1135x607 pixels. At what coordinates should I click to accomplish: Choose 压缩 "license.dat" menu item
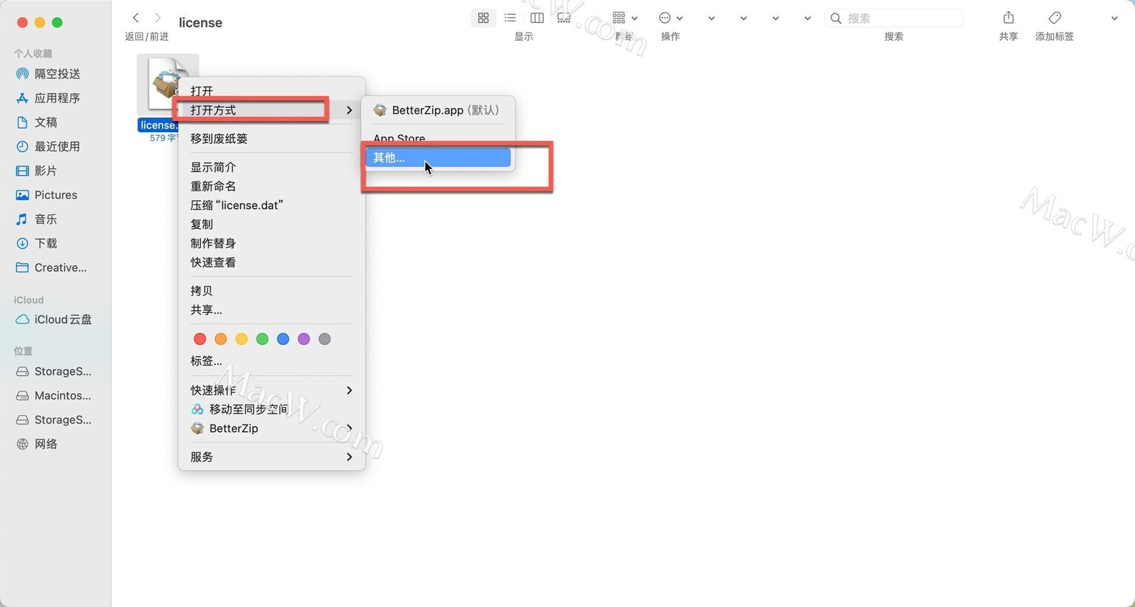(x=271, y=205)
